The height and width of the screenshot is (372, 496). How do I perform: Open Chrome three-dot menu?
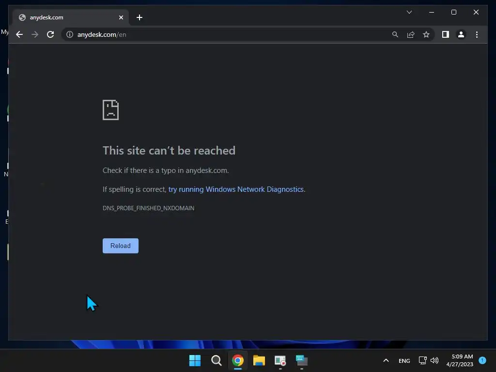pos(477,34)
